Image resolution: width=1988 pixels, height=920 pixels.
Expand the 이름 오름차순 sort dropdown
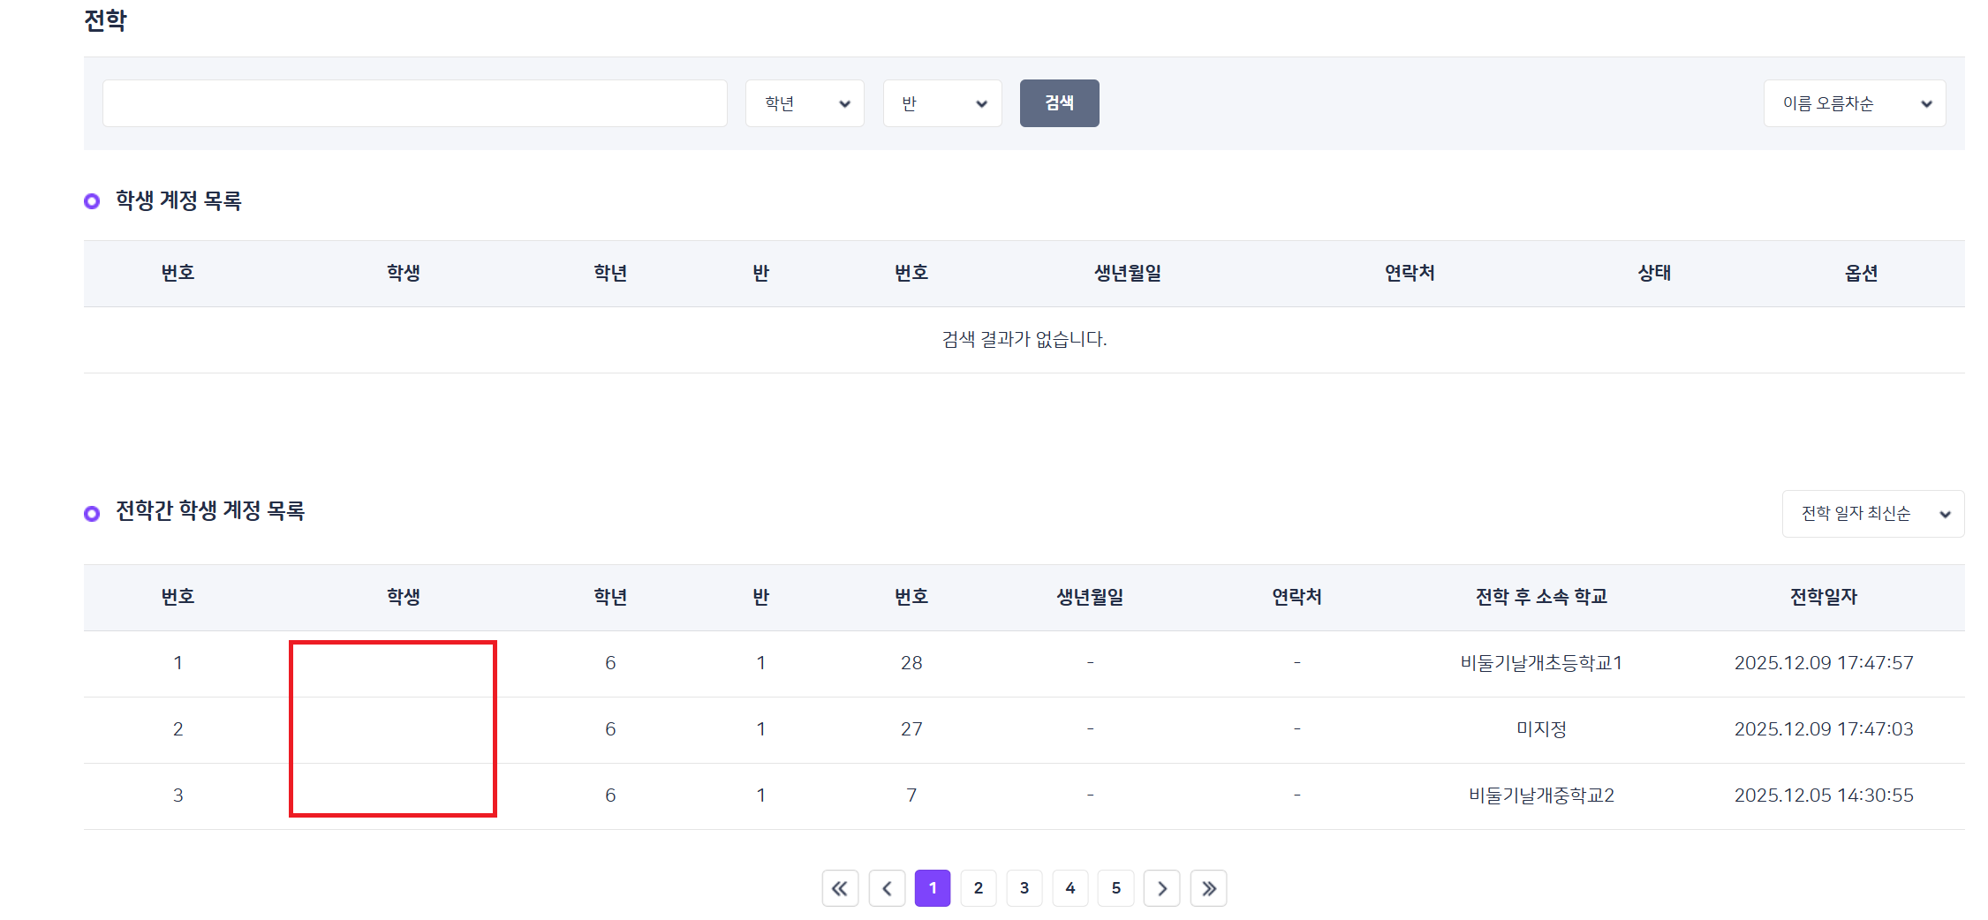[1855, 103]
